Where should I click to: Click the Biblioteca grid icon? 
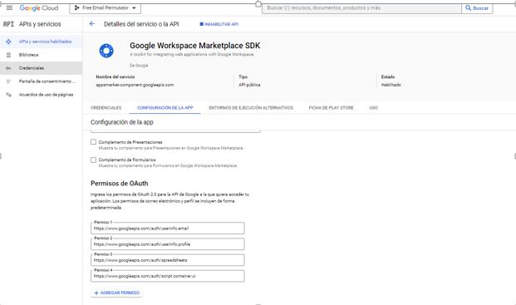tap(8, 55)
